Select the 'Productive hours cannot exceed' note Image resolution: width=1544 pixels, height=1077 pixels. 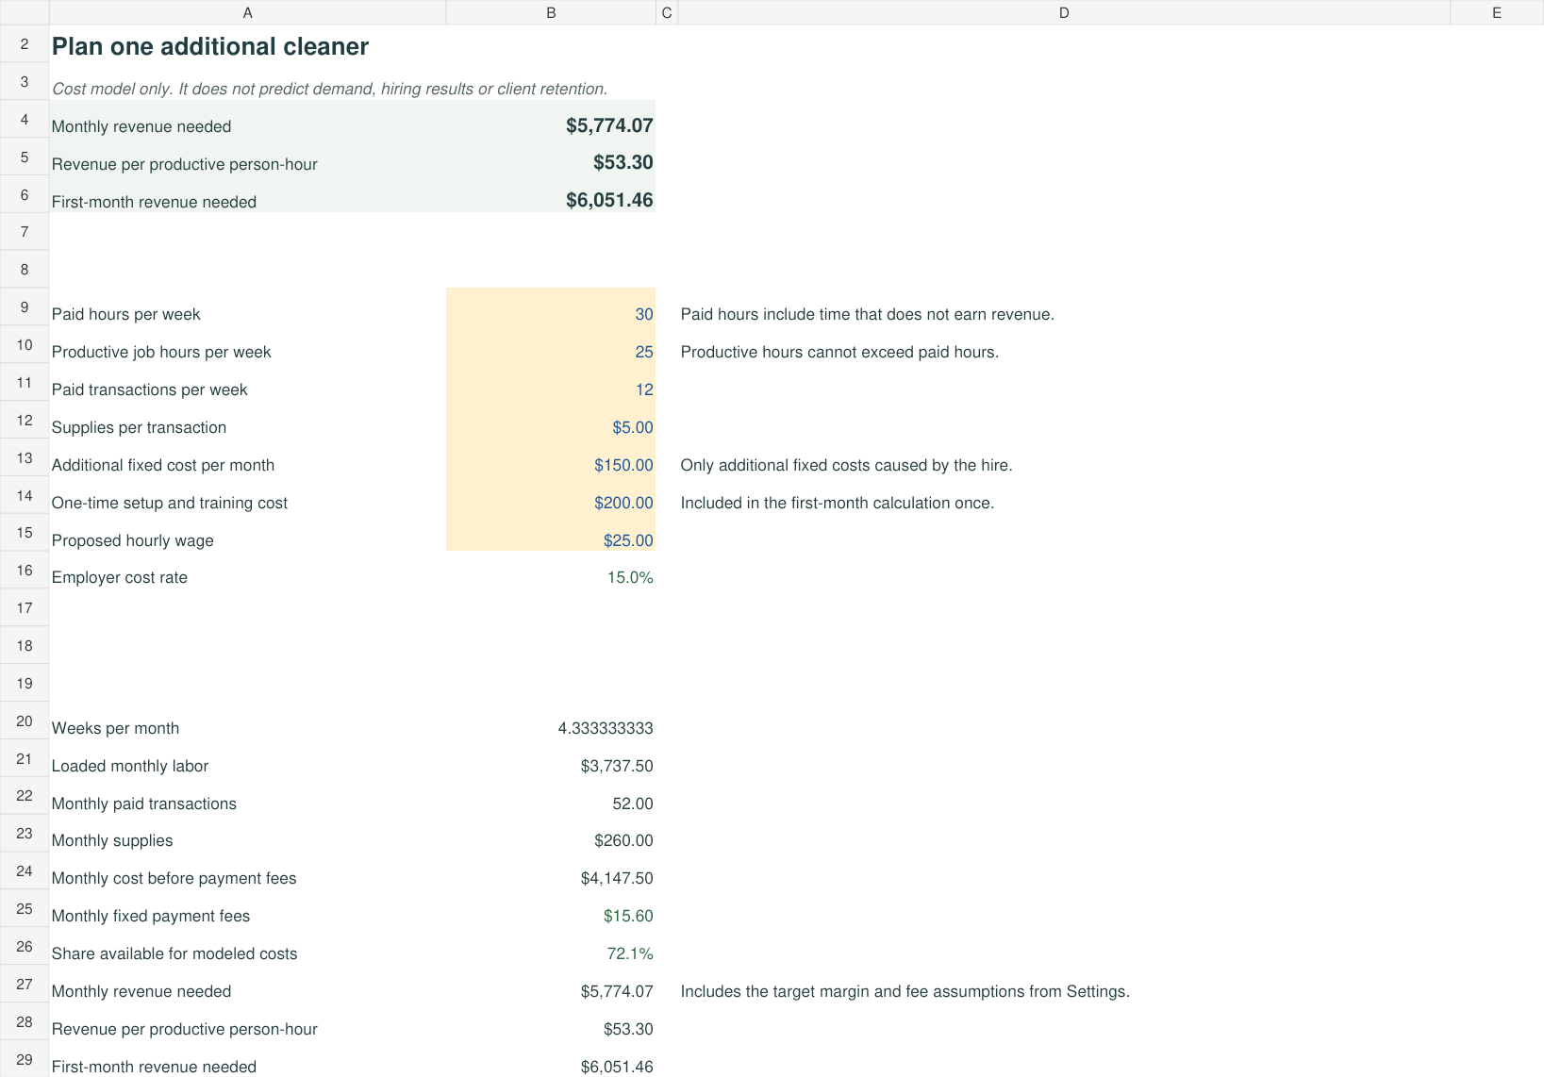(839, 352)
